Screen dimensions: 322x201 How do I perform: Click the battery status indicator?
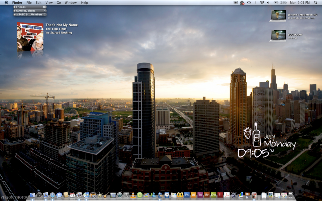(277, 3)
